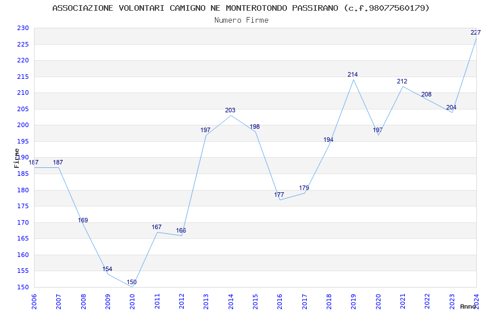Screen dimensions: 482x312
Task: Click the y-axis tick label 180
Action: coord(23,190)
